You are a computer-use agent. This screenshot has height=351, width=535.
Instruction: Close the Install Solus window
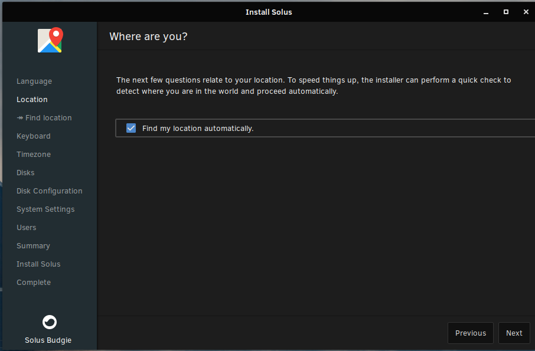[x=526, y=12]
